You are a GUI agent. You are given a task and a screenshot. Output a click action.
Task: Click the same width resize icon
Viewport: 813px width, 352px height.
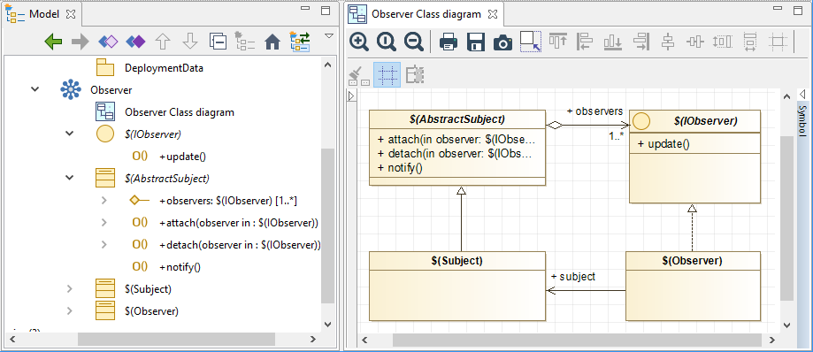[x=749, y=42]
